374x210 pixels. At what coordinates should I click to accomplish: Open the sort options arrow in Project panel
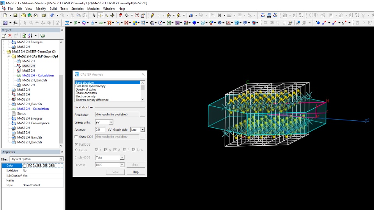point(35,35)
